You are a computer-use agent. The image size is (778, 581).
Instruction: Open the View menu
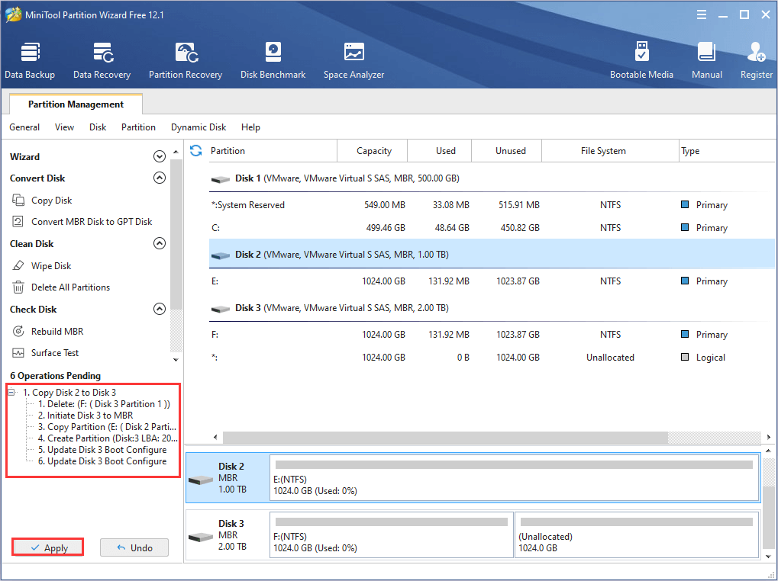pyautogui.click(x=64, y=127)
